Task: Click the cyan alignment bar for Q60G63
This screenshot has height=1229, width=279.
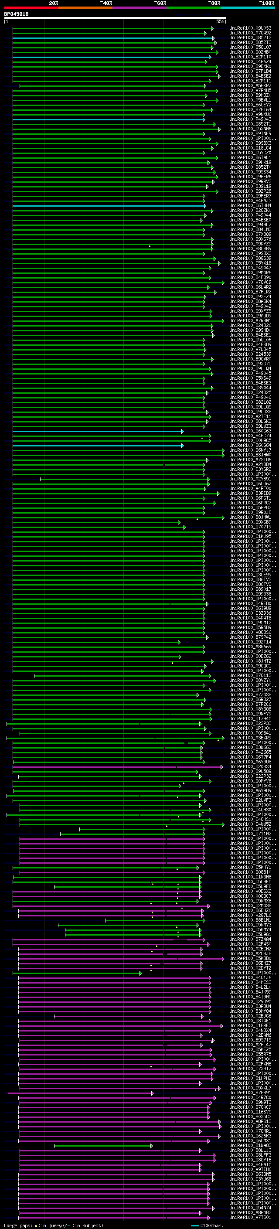Action: pos(98,431)
